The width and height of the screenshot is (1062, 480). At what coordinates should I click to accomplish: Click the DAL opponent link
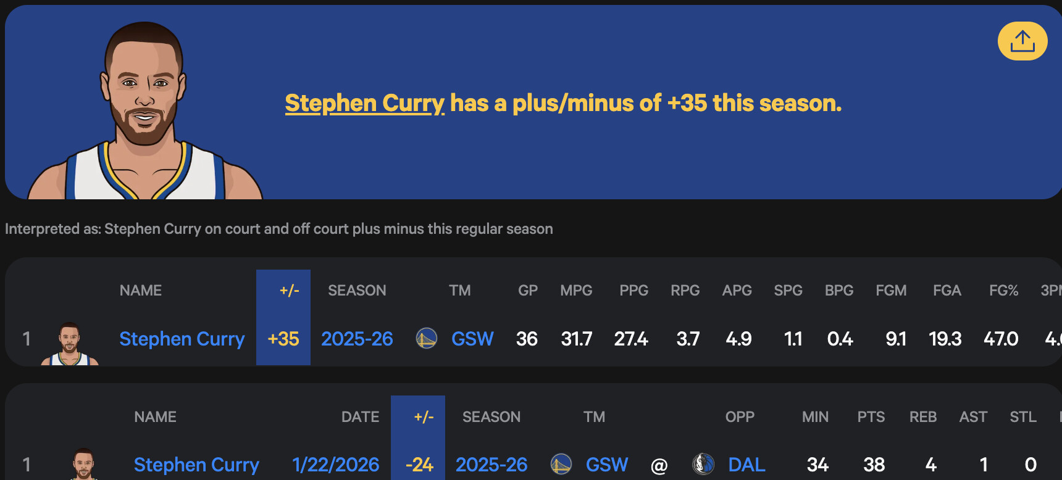(x=746, y=465)
